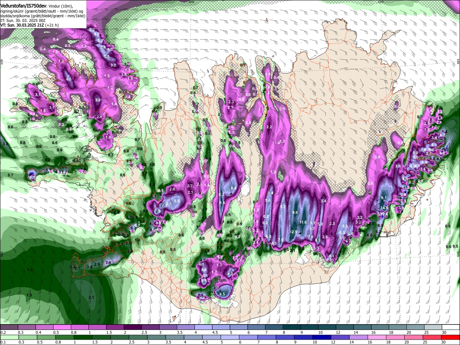
Task: Select the '7.9' value on the southwest peninsula
Action: click(x=108, y=263)
